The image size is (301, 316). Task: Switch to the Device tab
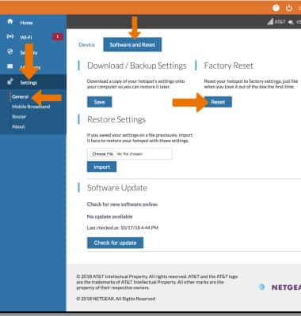click(x=86, y=45)
